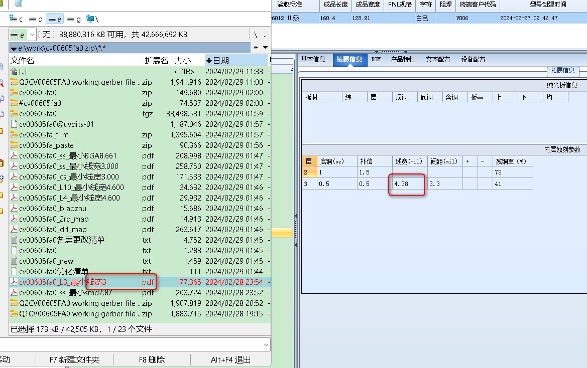Click 间距(mil) cell value 3.3
Screen dimensions: 587x368
(x=445, y=184)
